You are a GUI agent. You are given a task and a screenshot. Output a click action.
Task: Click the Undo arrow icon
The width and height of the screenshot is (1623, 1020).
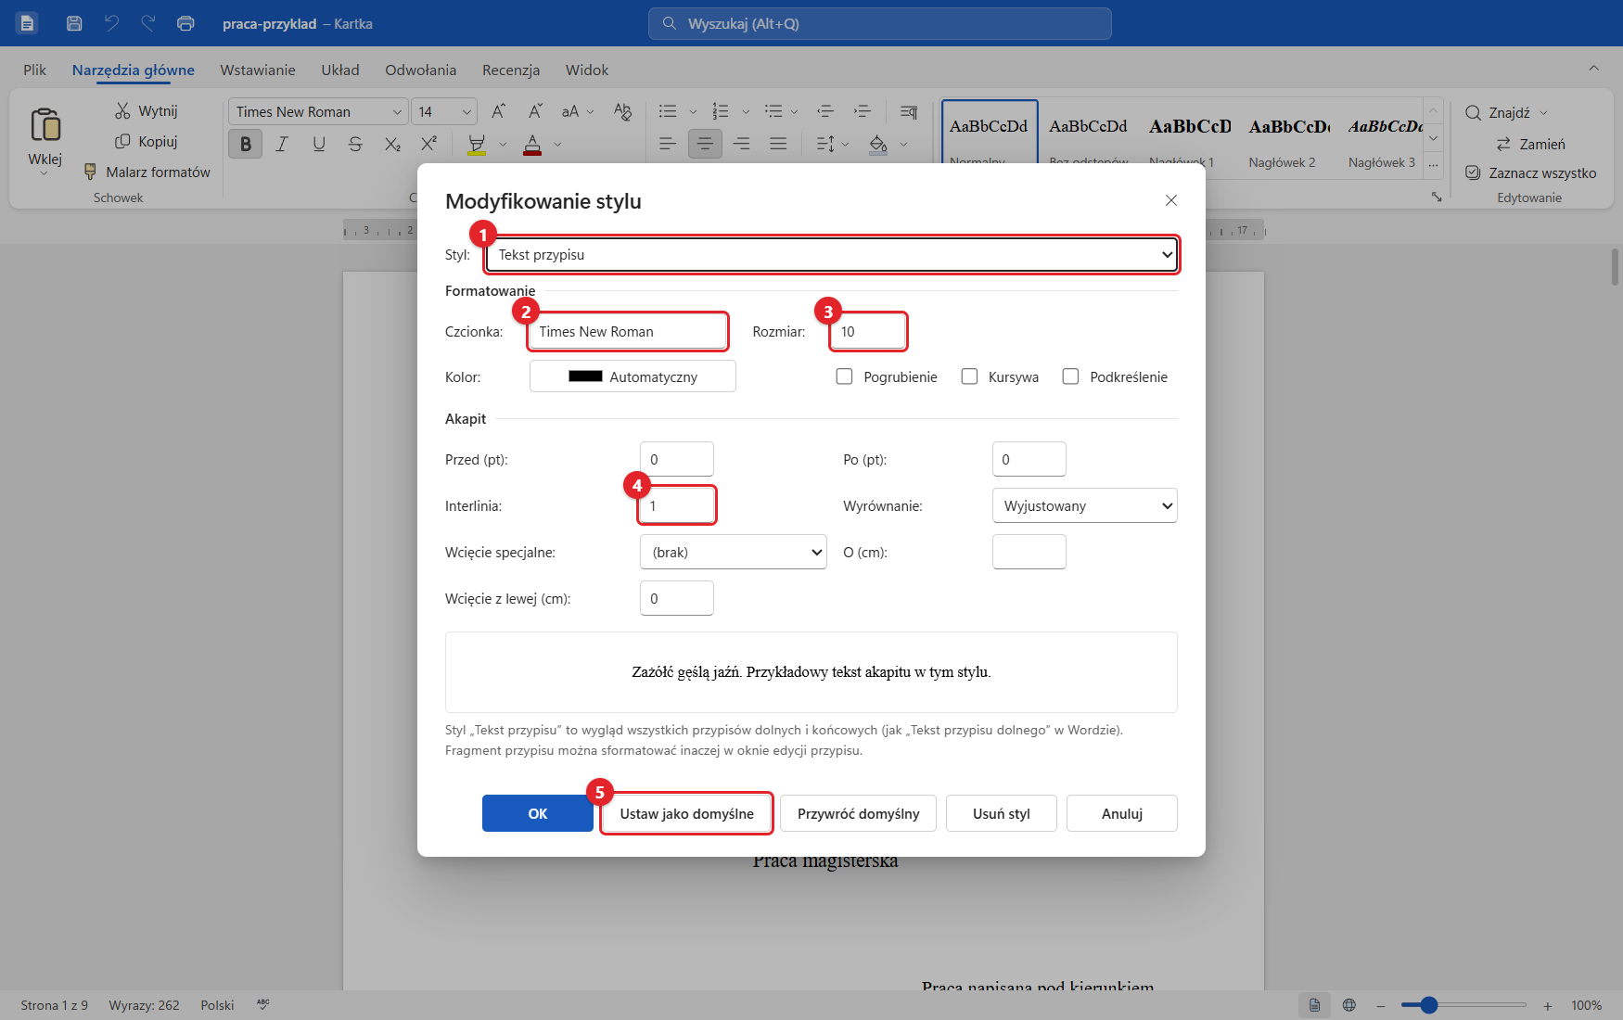pos(111,23)
